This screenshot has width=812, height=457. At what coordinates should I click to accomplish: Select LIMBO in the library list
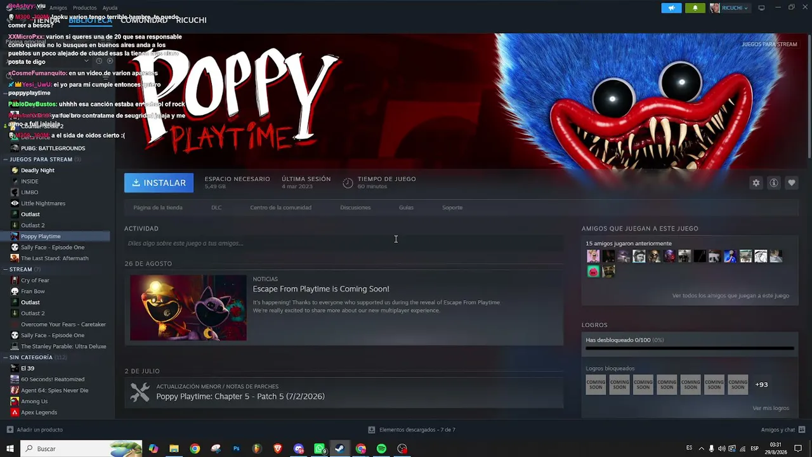(30, 192)
